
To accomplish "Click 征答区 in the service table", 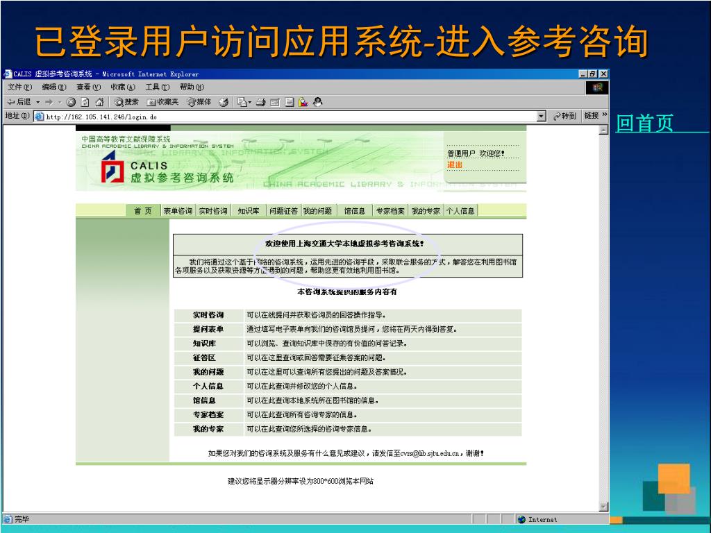I will 204,357.
